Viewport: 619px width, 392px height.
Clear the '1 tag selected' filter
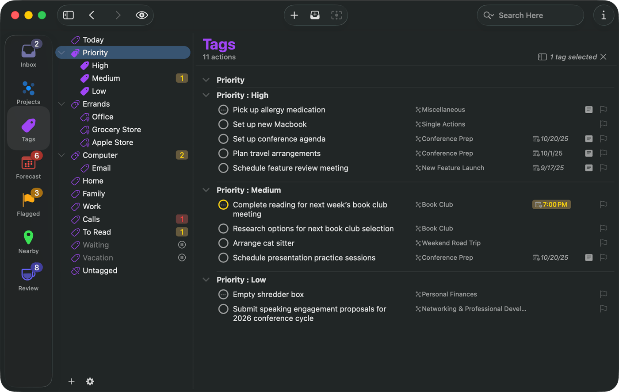tap(604, 57)
